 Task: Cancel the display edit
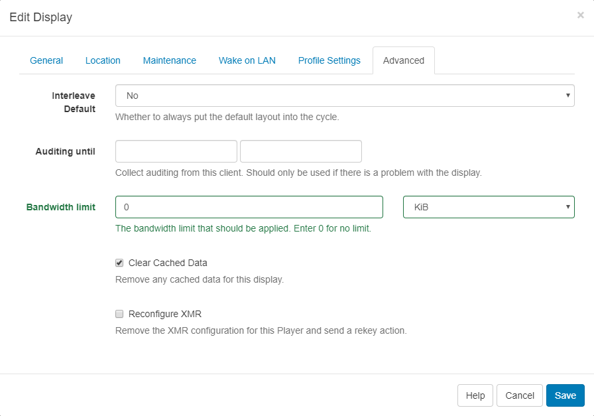tap(520, 395)
